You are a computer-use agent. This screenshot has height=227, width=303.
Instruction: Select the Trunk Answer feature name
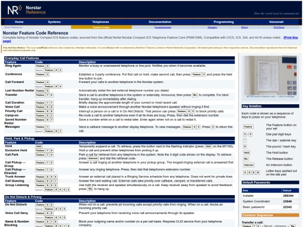(15, 177)
